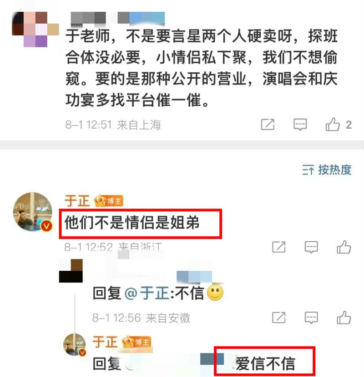Open sort order 按热度 dropdown
The height and width of the screenshot is (377, 364).
click(327, 170)
